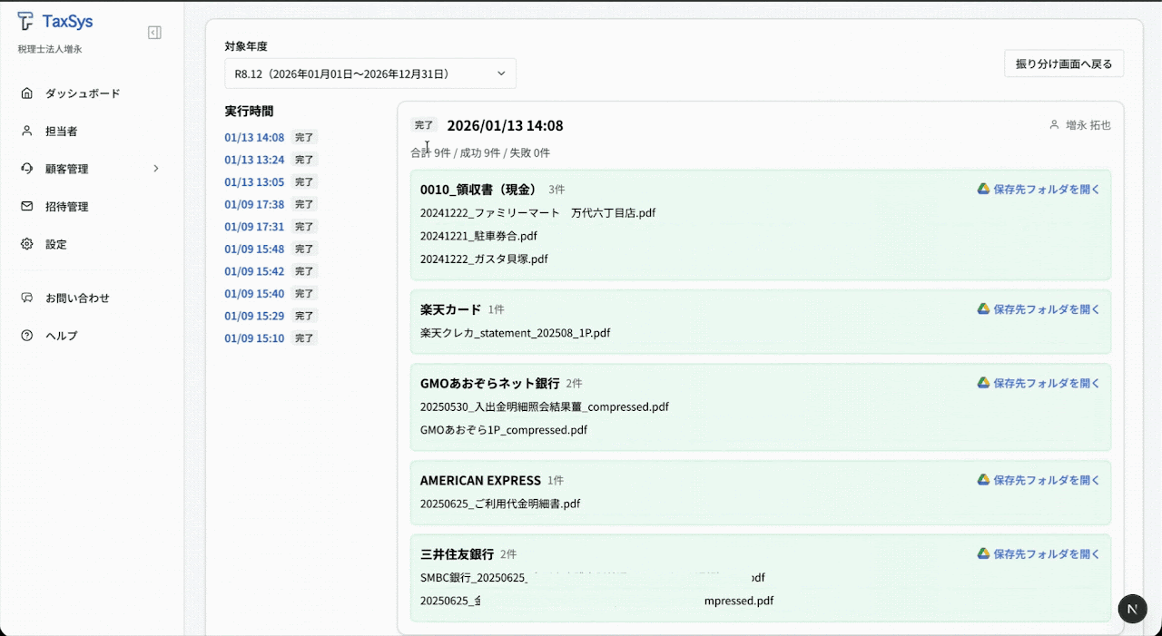Select run 01/09 15:42

pos(254,271)
